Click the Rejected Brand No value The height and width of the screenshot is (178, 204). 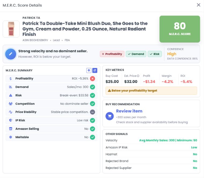pyautogui.click(x=195, y=161)
